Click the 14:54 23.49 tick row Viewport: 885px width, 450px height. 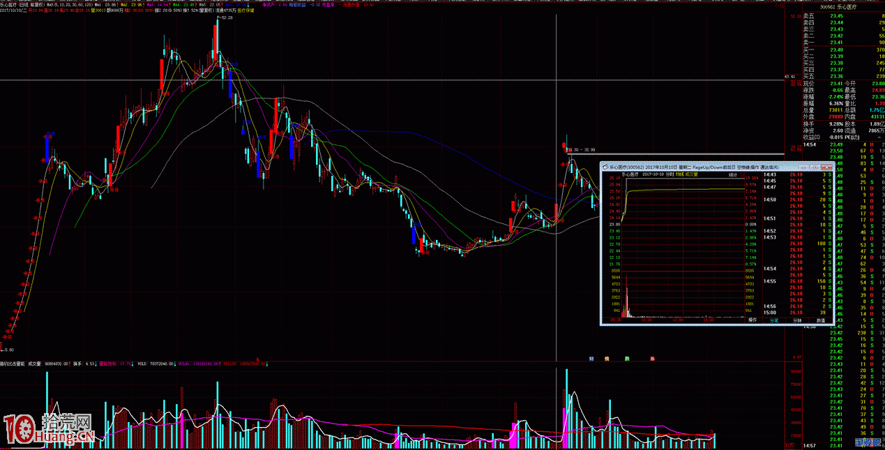click(842, 144)
